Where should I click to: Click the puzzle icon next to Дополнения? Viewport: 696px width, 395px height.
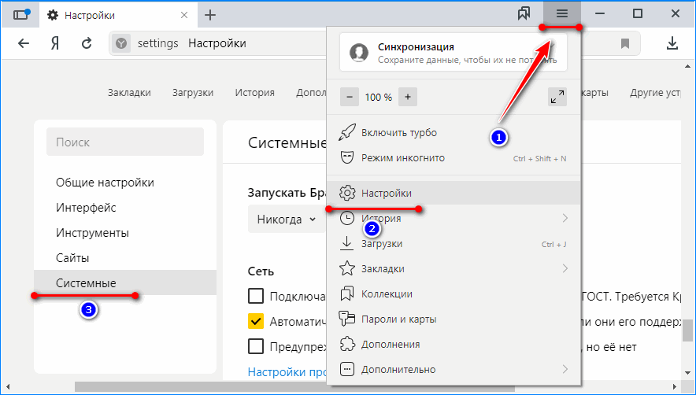point(346,344)
